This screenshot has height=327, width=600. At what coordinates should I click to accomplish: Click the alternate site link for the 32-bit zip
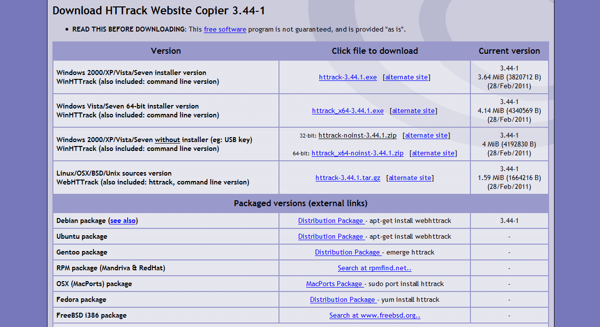(x=426, y=135)
